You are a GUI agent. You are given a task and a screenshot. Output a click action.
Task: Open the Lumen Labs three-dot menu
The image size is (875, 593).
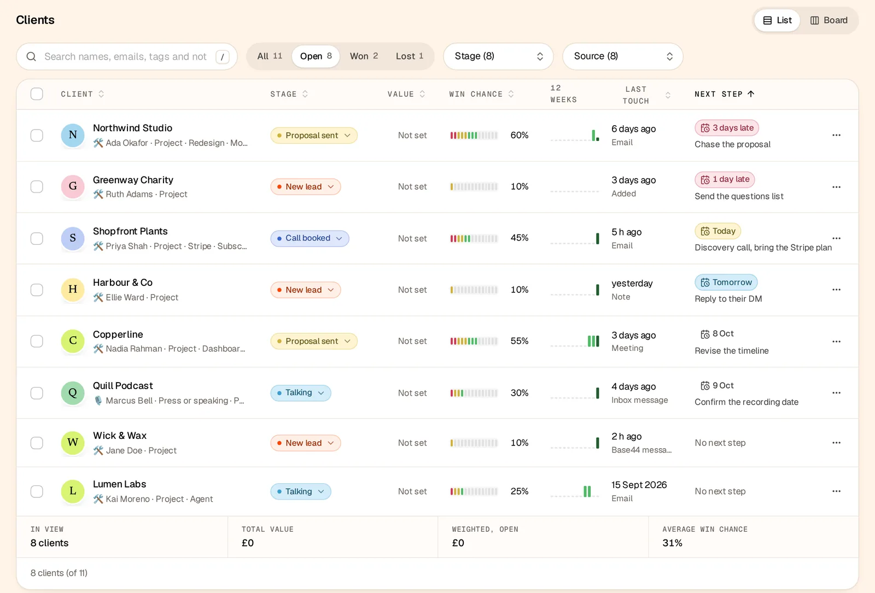point(836,491)
